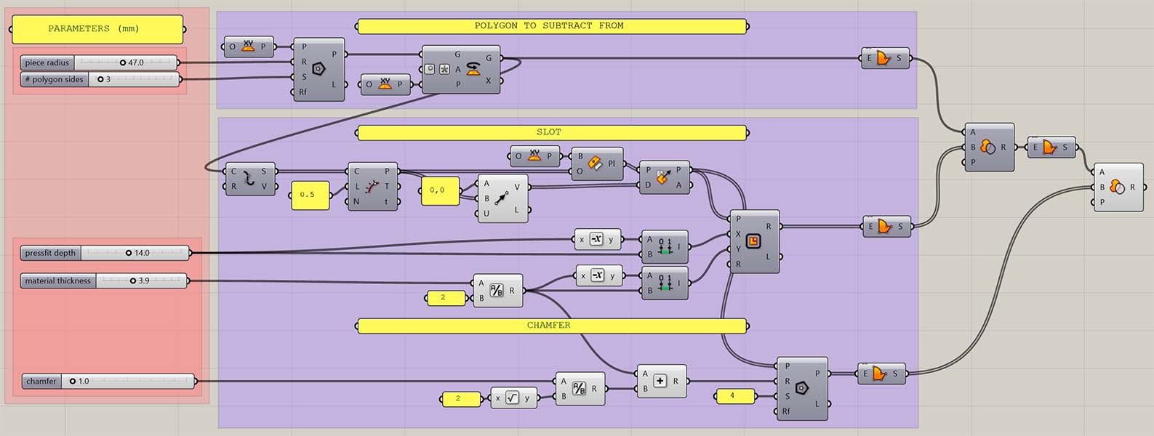Select Boundary Surfaces component after Region Difference

click(x=1051, y=147)
